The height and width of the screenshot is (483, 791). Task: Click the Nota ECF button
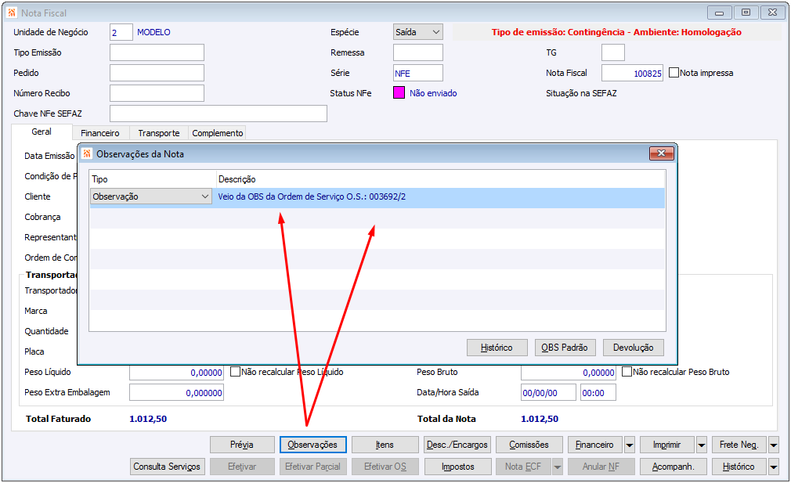tap(523, 467)
